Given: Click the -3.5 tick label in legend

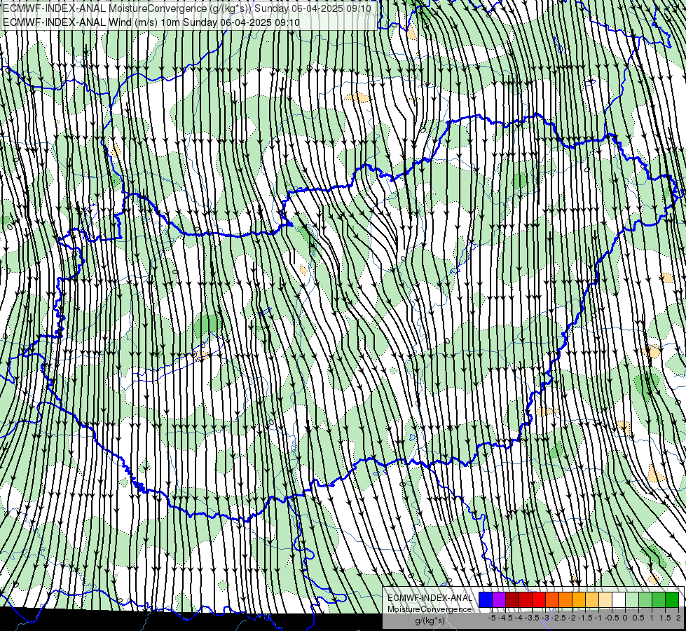Looking at the screenshot, I should point(532,618).
